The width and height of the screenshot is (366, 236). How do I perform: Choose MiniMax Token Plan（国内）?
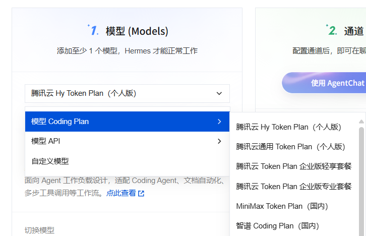click(x=282, y=206)
